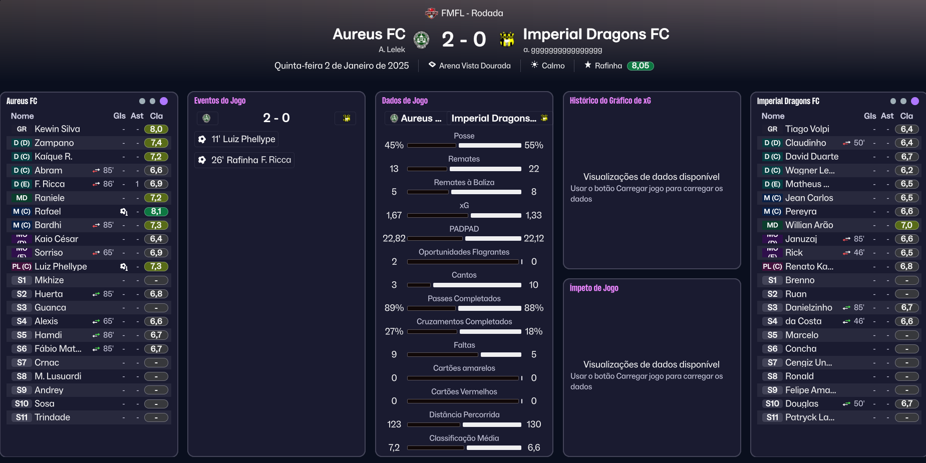The image size is (926, 463).
Task: Click the Aureus FC crest in header
Action: click(x=421, y=39)
